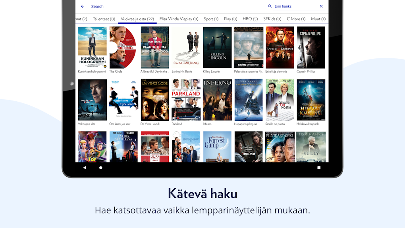Viewport: 405px width, 228px height.
Task: Click the 'Kuninkaan hologrammi' title text
Action: pyautogui.click(x=92, y=71)
